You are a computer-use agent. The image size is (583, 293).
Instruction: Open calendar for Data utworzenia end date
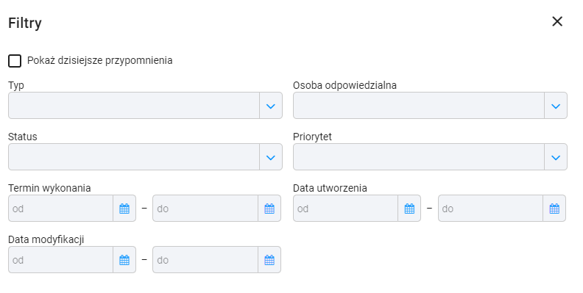pyautogui.click(x=554, y=209)
